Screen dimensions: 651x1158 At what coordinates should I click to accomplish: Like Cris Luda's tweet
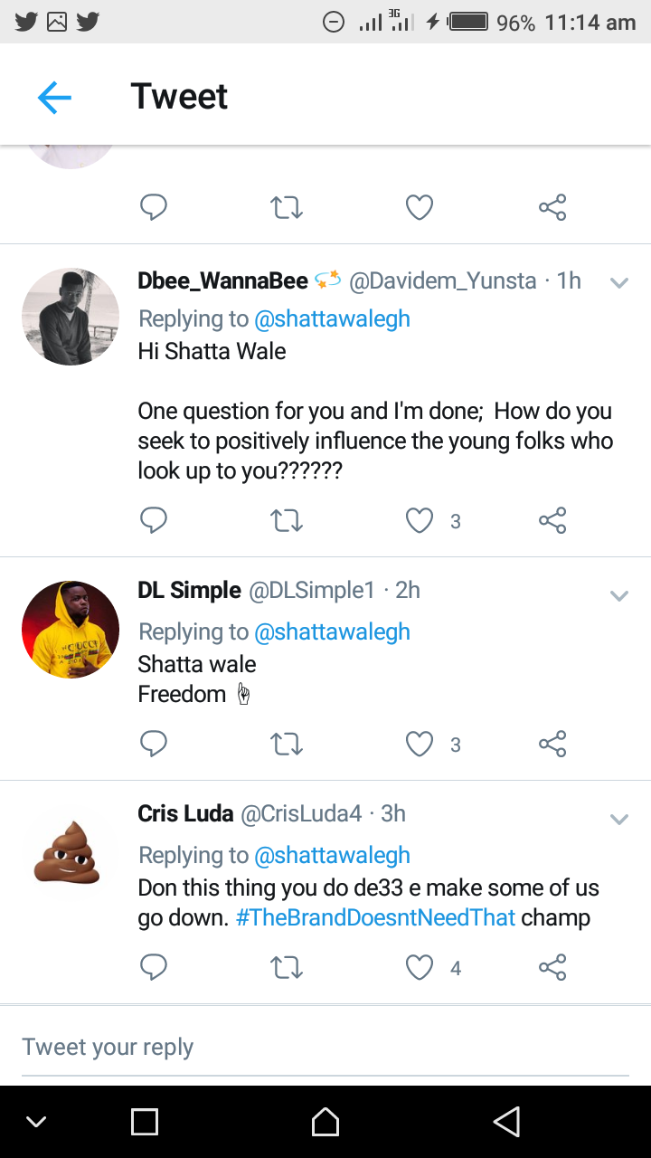(x=420, y=968)
